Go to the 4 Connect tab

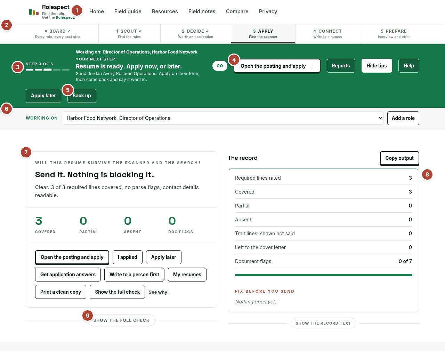327,34
